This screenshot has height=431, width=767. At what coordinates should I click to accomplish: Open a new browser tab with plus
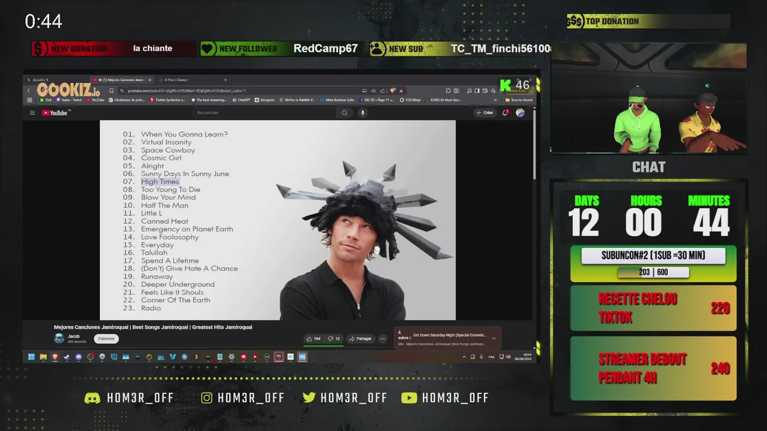click(x=225, y=80)
